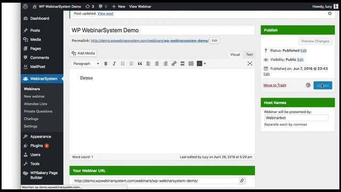The width and height of the screenshot is (341, 192).
Task: Open WebinarSystem Settings submenu
Action: pos(31,126)
